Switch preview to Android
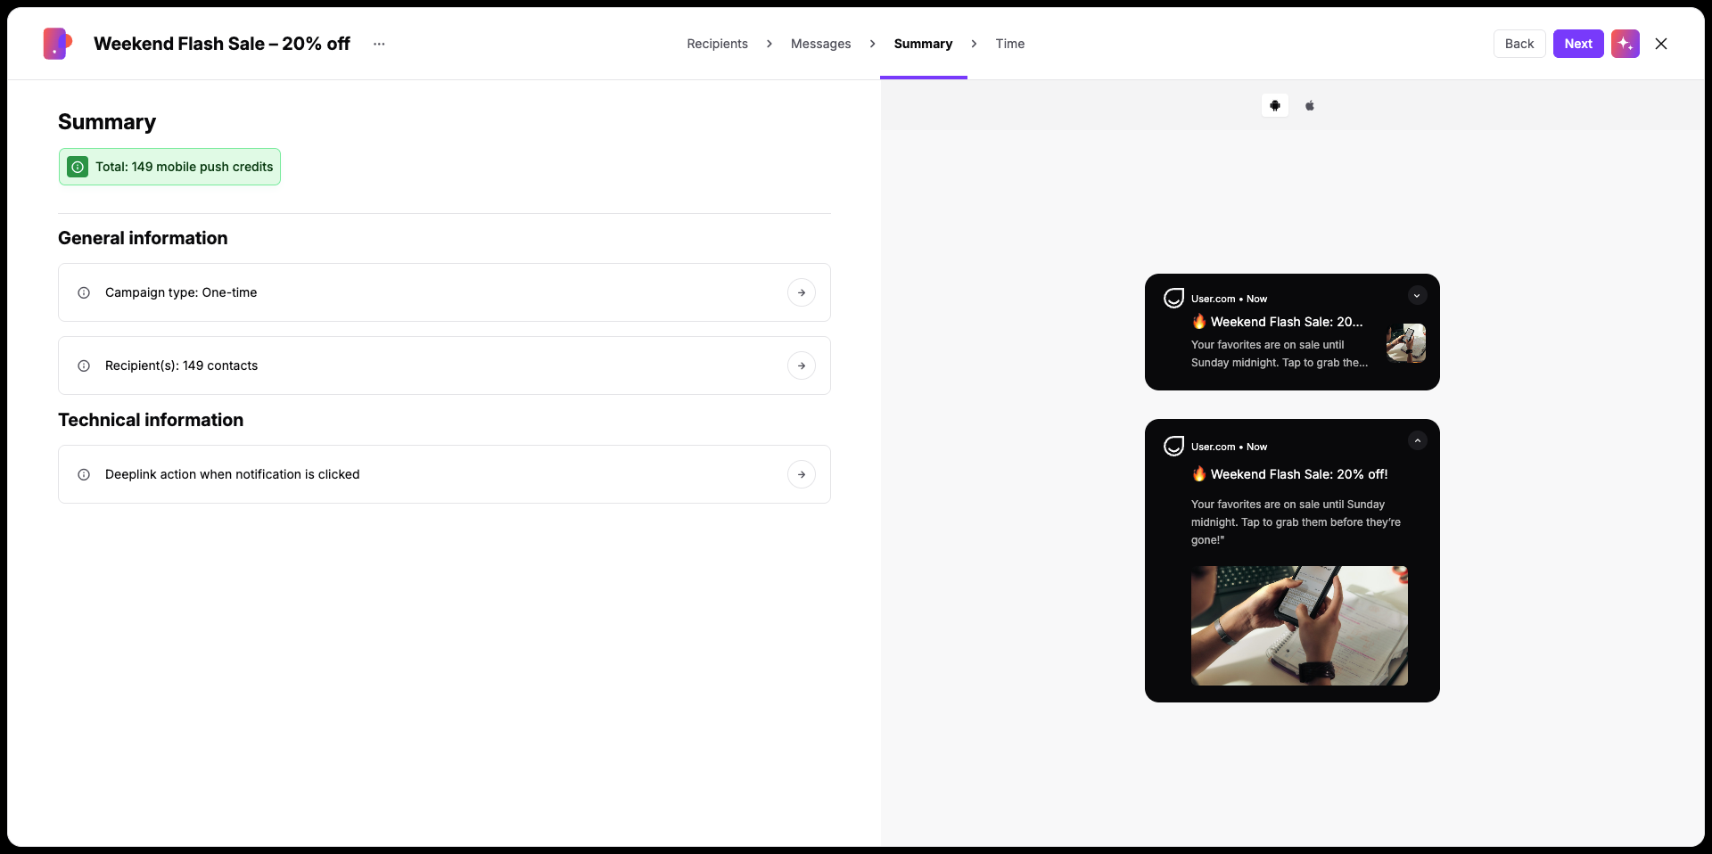This screenshot has height=854, width=1712. point(1275,105)
